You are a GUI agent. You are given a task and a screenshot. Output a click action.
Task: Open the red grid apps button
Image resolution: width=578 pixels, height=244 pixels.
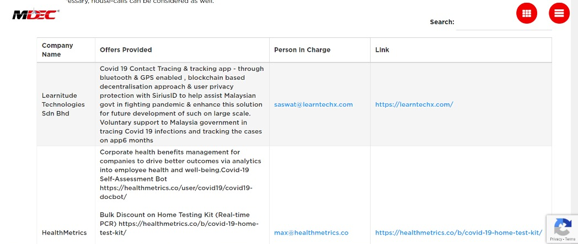click(x=526, y=13)
